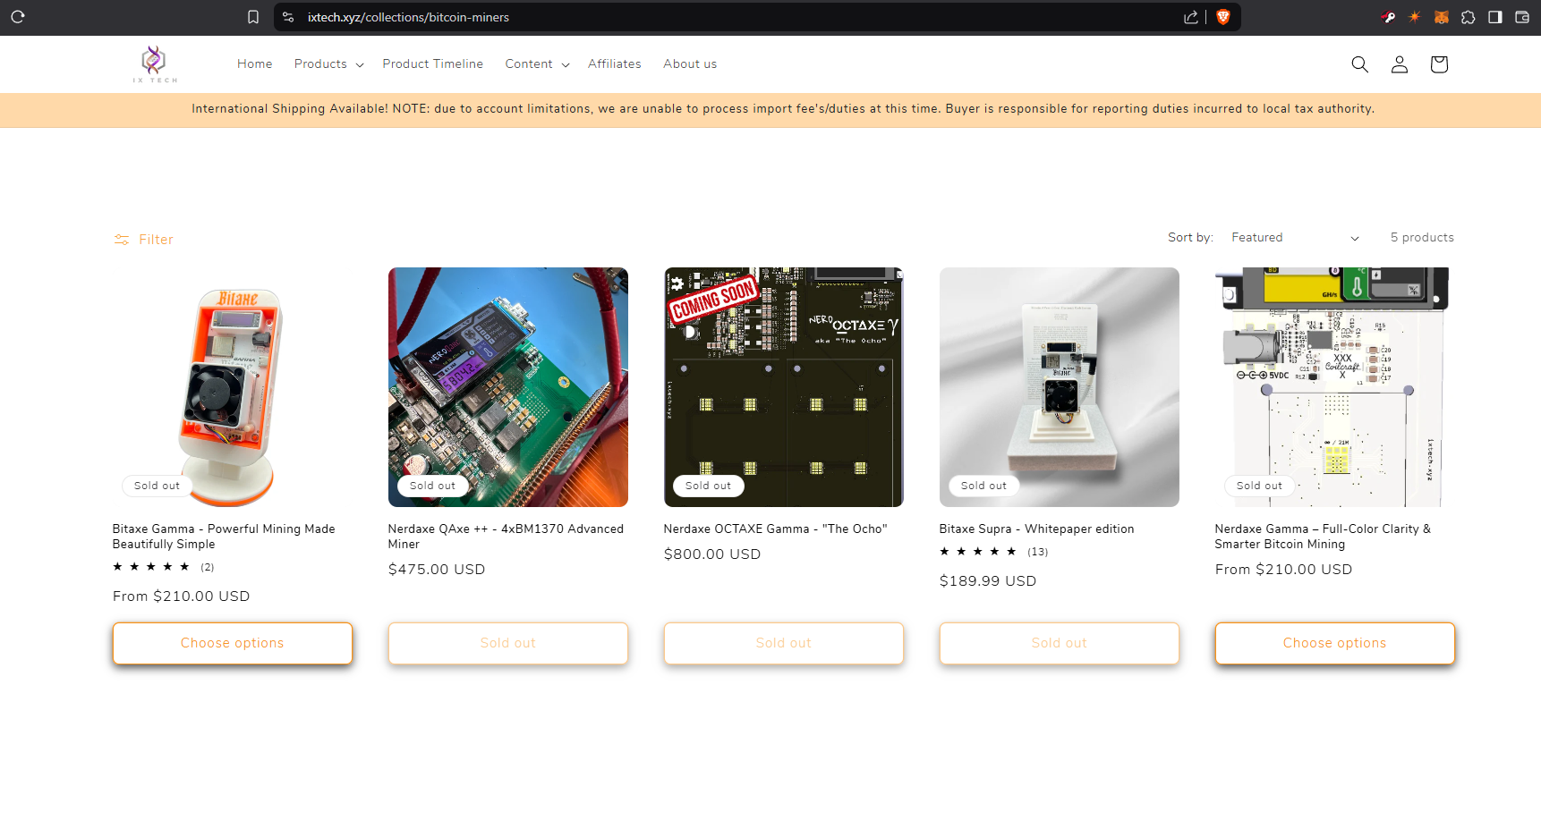Viewport: 1541px width, 829px height.
Task: Reload the page with the refresh icon
Action: pyautogui.click(x=18, y=17)
